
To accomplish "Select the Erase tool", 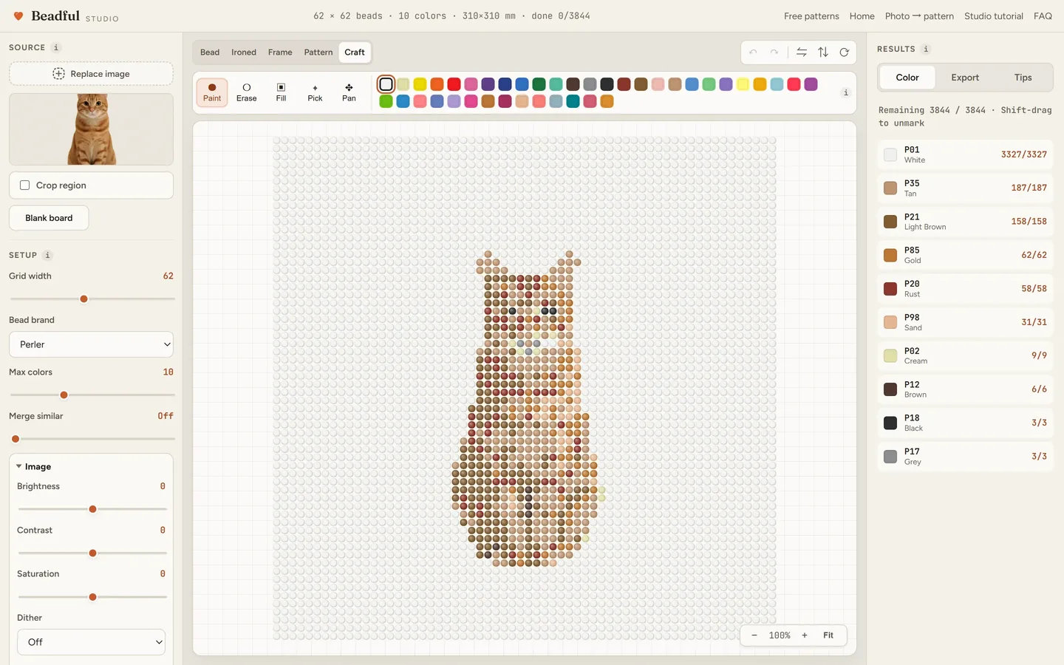I will point(247,92).
